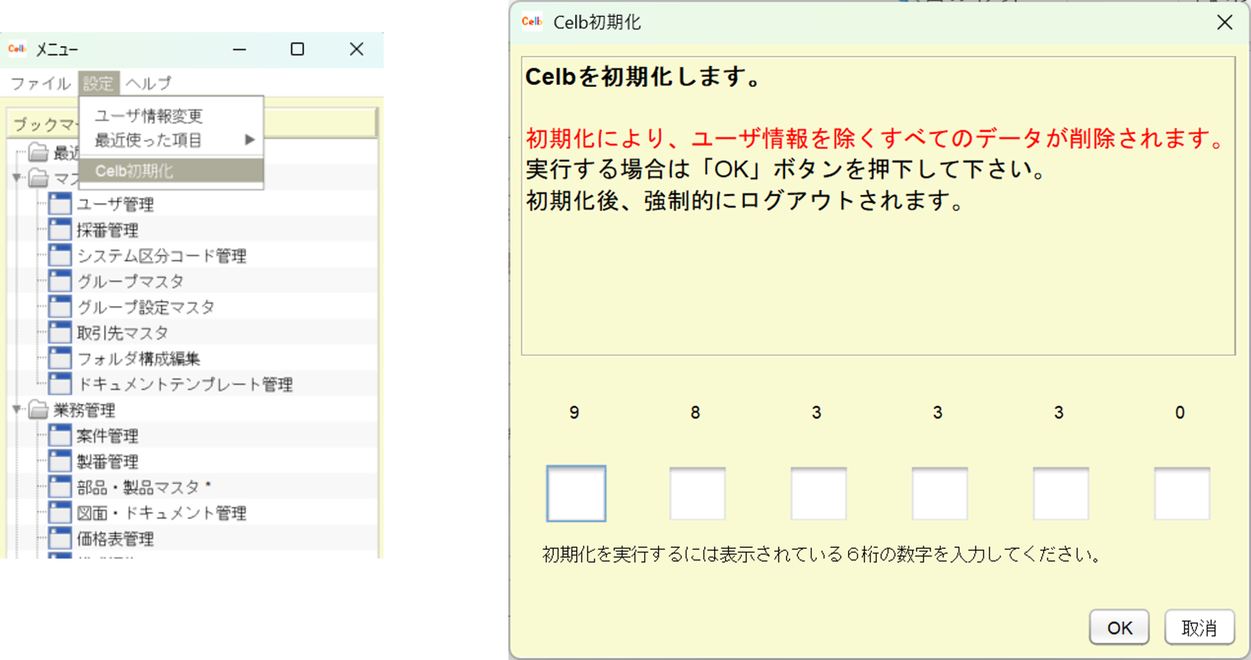Open the 最近使った項目 submenu arrow
The width and height of the screenshot is (1251, 660).
[x=250, y=140]
